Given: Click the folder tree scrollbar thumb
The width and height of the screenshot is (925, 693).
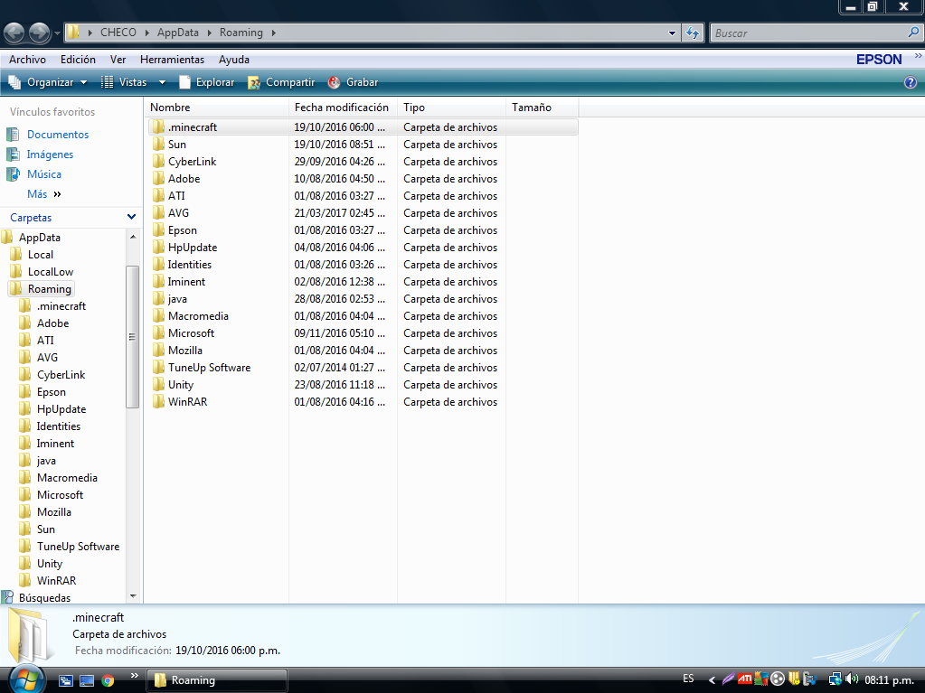Looking at the screenshot, I should [132, 336].
